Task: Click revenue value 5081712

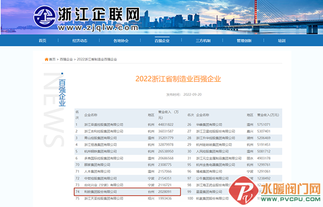Action: (264, 151)
